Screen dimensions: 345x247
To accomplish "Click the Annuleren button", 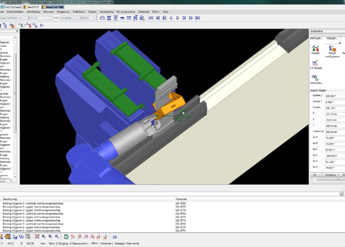I will point(331,175).
